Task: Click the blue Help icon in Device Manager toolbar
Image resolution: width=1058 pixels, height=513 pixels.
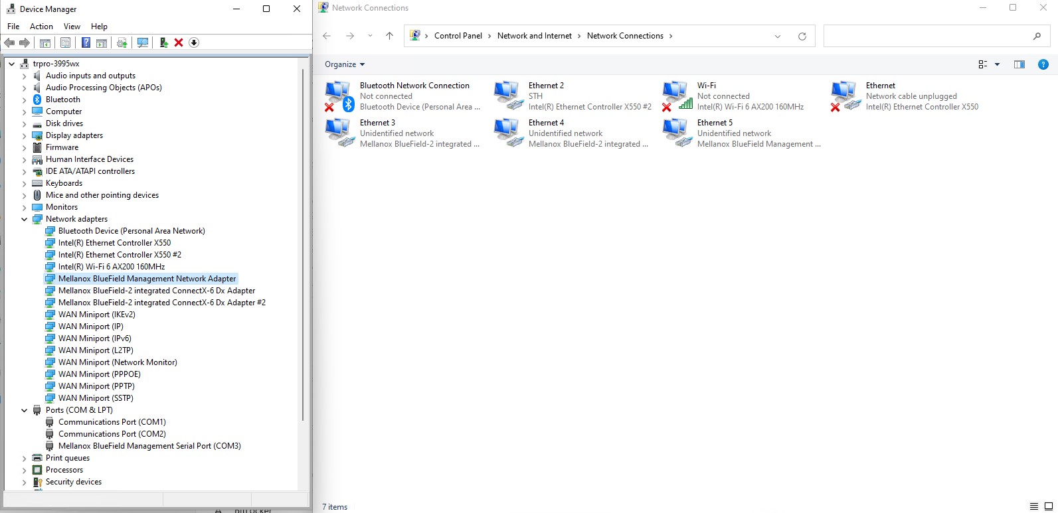Action: coord(86,42)
